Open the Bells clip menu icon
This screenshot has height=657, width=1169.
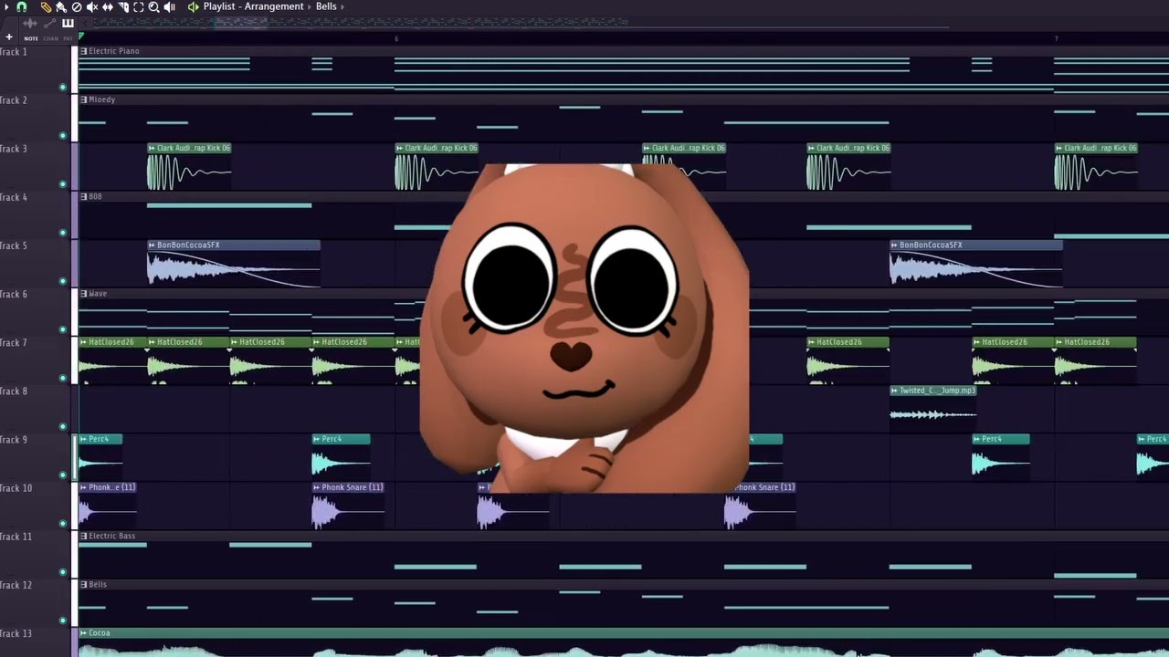(83, 584)
